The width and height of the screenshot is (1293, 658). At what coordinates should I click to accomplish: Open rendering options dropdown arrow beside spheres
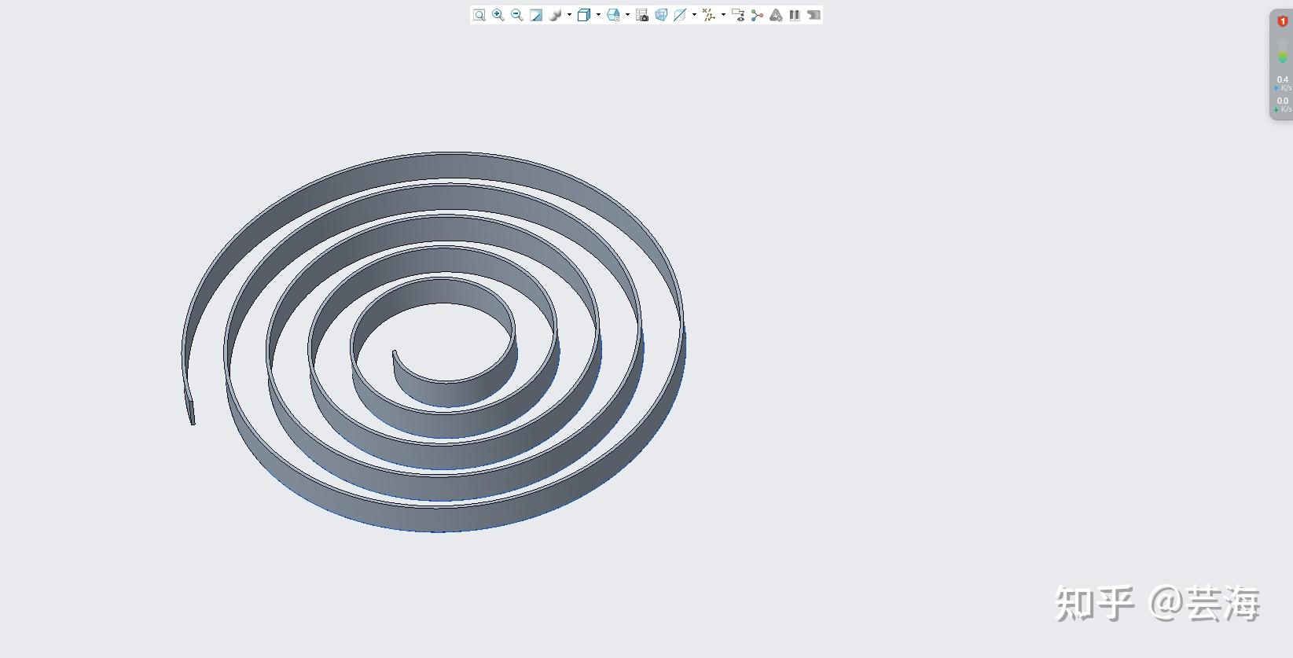click(569, 15)
